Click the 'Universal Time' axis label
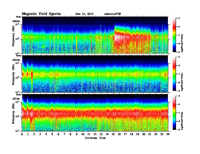 click(95, 138)
